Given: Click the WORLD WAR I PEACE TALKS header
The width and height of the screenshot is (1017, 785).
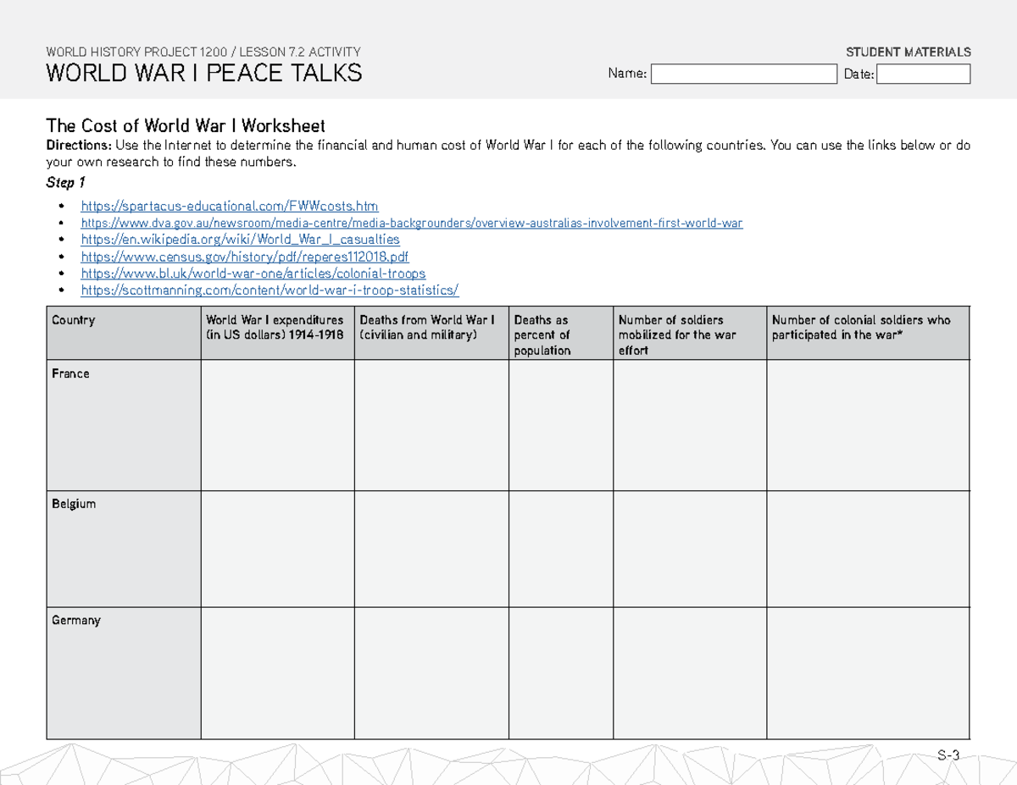Looking at the screenshot, I should (x=204, y=73).
